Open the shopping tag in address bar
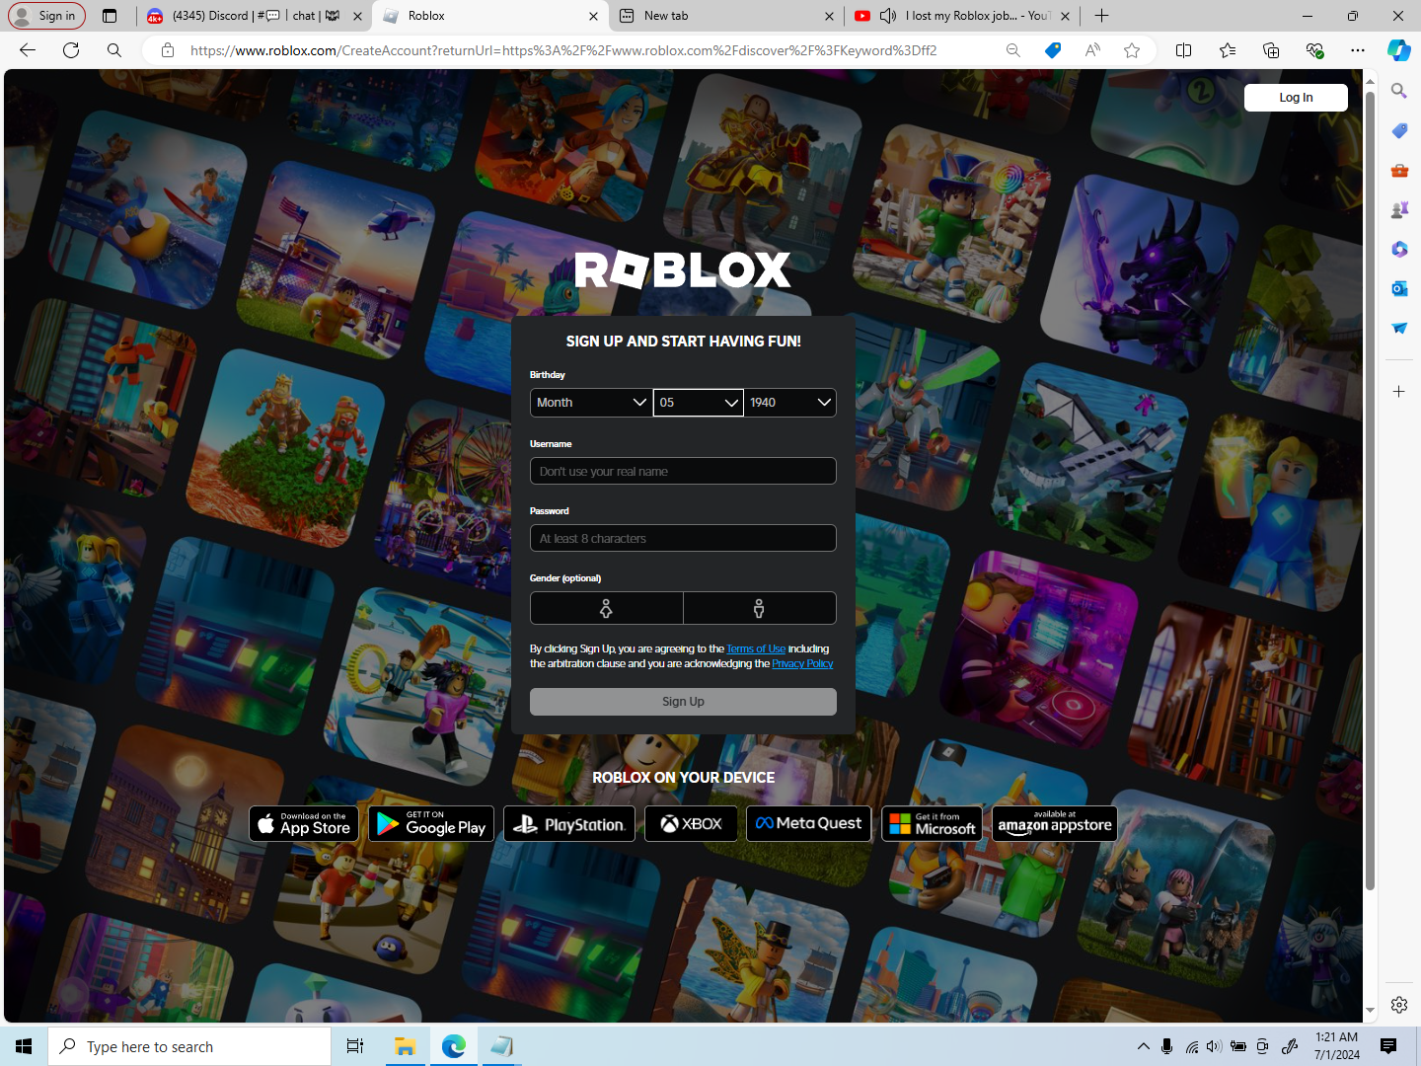 pyautogui.click(x=1053, y=50)
